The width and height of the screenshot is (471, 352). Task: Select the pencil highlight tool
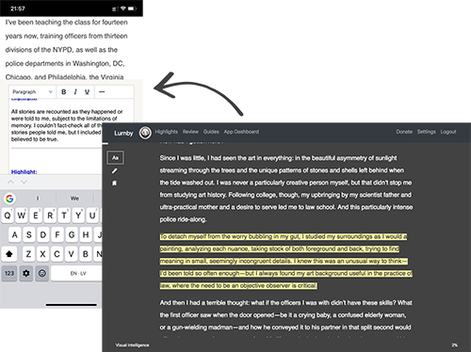(115, 171)
